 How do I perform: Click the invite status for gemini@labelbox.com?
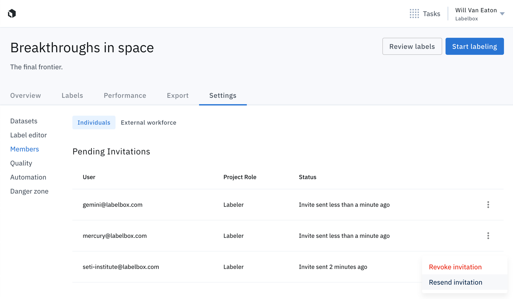tap(344, 205)
